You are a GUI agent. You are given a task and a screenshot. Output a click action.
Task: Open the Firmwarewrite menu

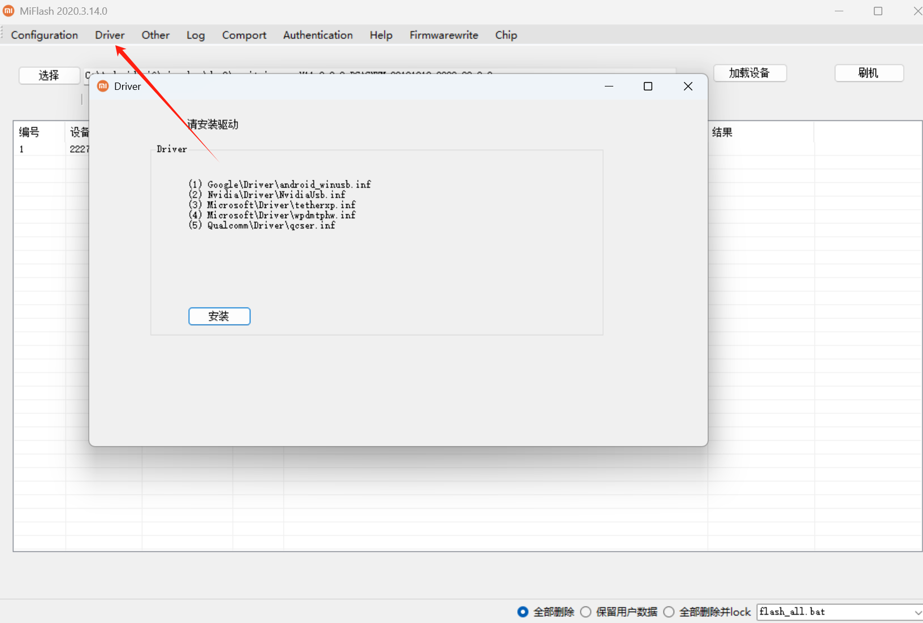click(x=444, y=35)
